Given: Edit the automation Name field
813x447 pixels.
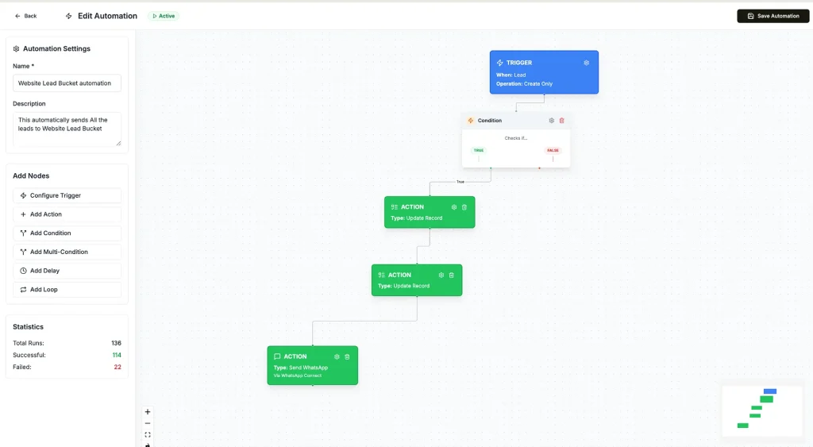Looking at the screenshot, I should pyautogui.click(x=67, y=83).
